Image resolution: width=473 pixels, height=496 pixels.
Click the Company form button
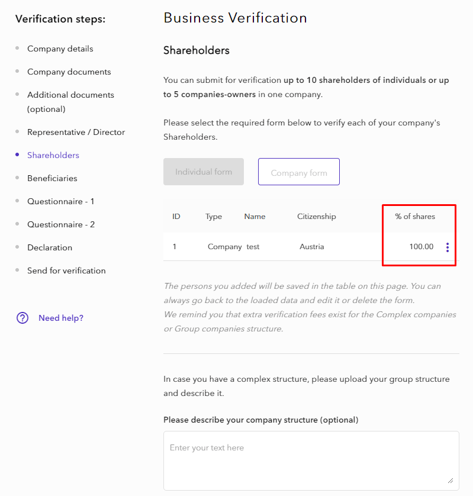[x=299, y=172]
